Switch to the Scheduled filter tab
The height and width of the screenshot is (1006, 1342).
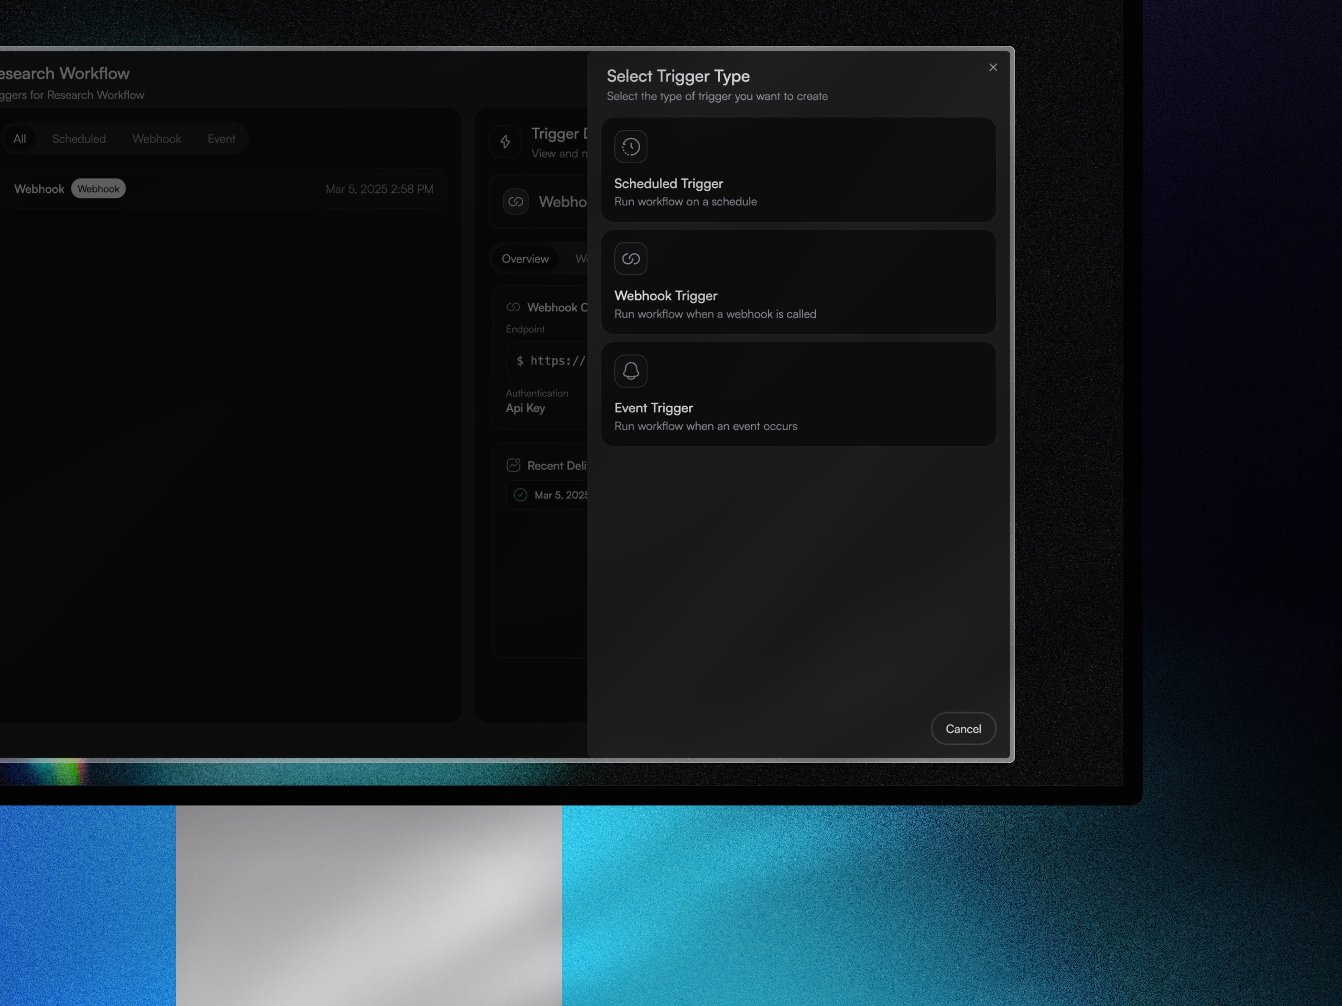click(x=79, y=139)
